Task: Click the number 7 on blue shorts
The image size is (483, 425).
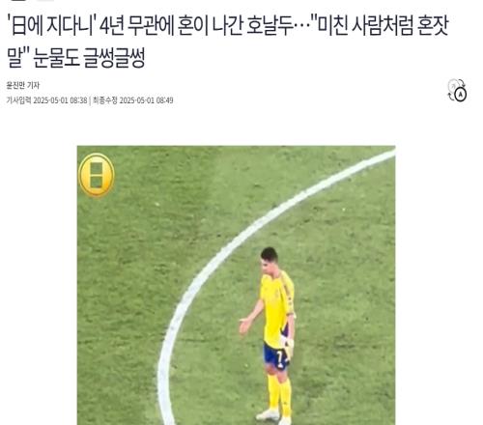Action: 280,359
